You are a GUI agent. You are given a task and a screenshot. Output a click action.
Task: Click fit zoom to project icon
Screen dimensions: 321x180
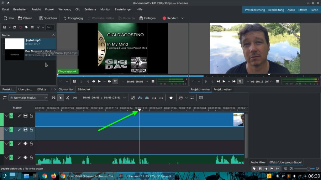click(x=285, y=169)
